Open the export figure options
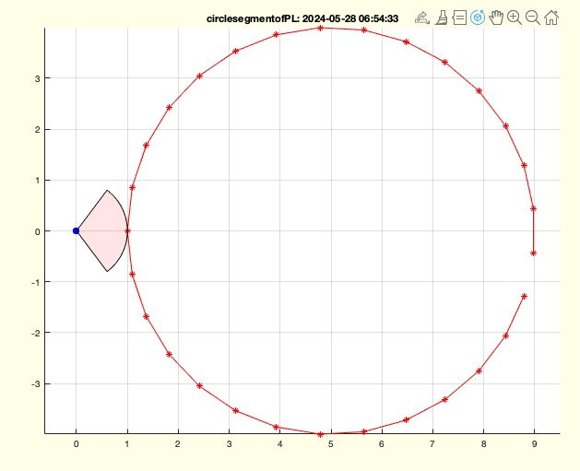The width and height of the screenshot is (580, 471). point(422,17)
